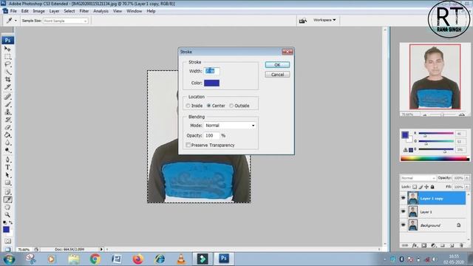Select the Eyedropper tool in toolbox
The width and height of the screenshot is (473, 266).
(7, 199)
